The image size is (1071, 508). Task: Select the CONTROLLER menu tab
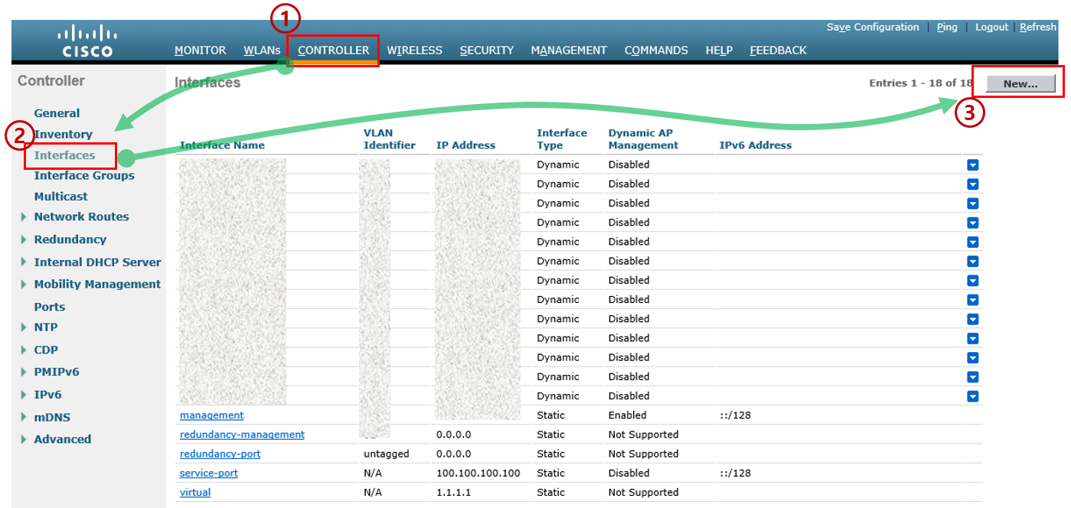pos(334,50)
